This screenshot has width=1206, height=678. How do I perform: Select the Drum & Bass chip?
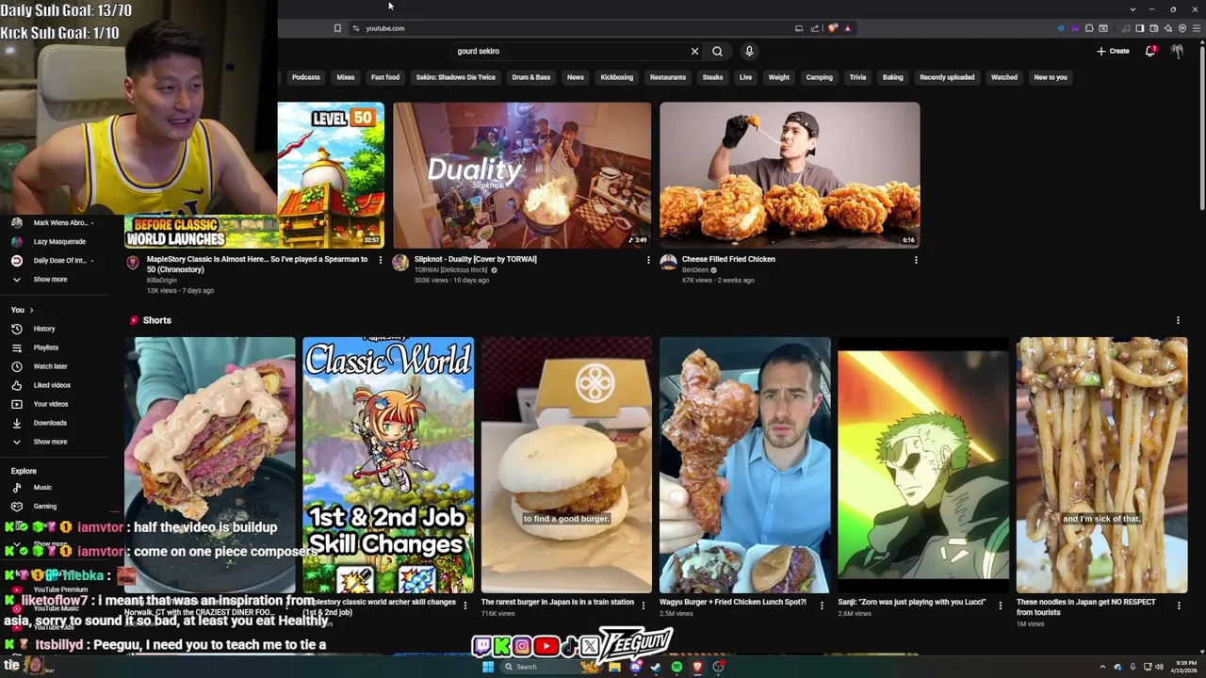[531, 77]
